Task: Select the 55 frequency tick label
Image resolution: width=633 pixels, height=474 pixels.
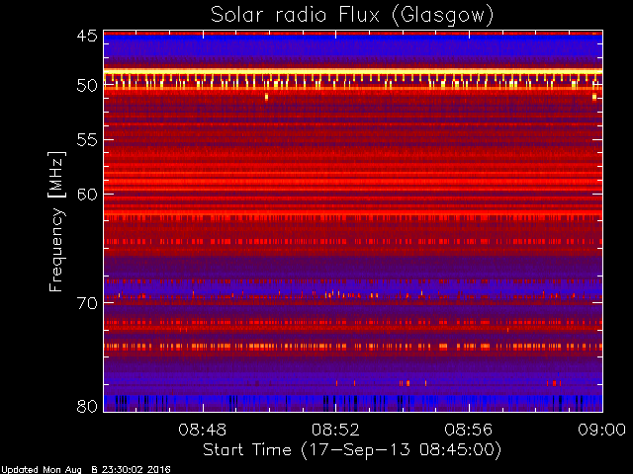Action: tap(87, 140)
